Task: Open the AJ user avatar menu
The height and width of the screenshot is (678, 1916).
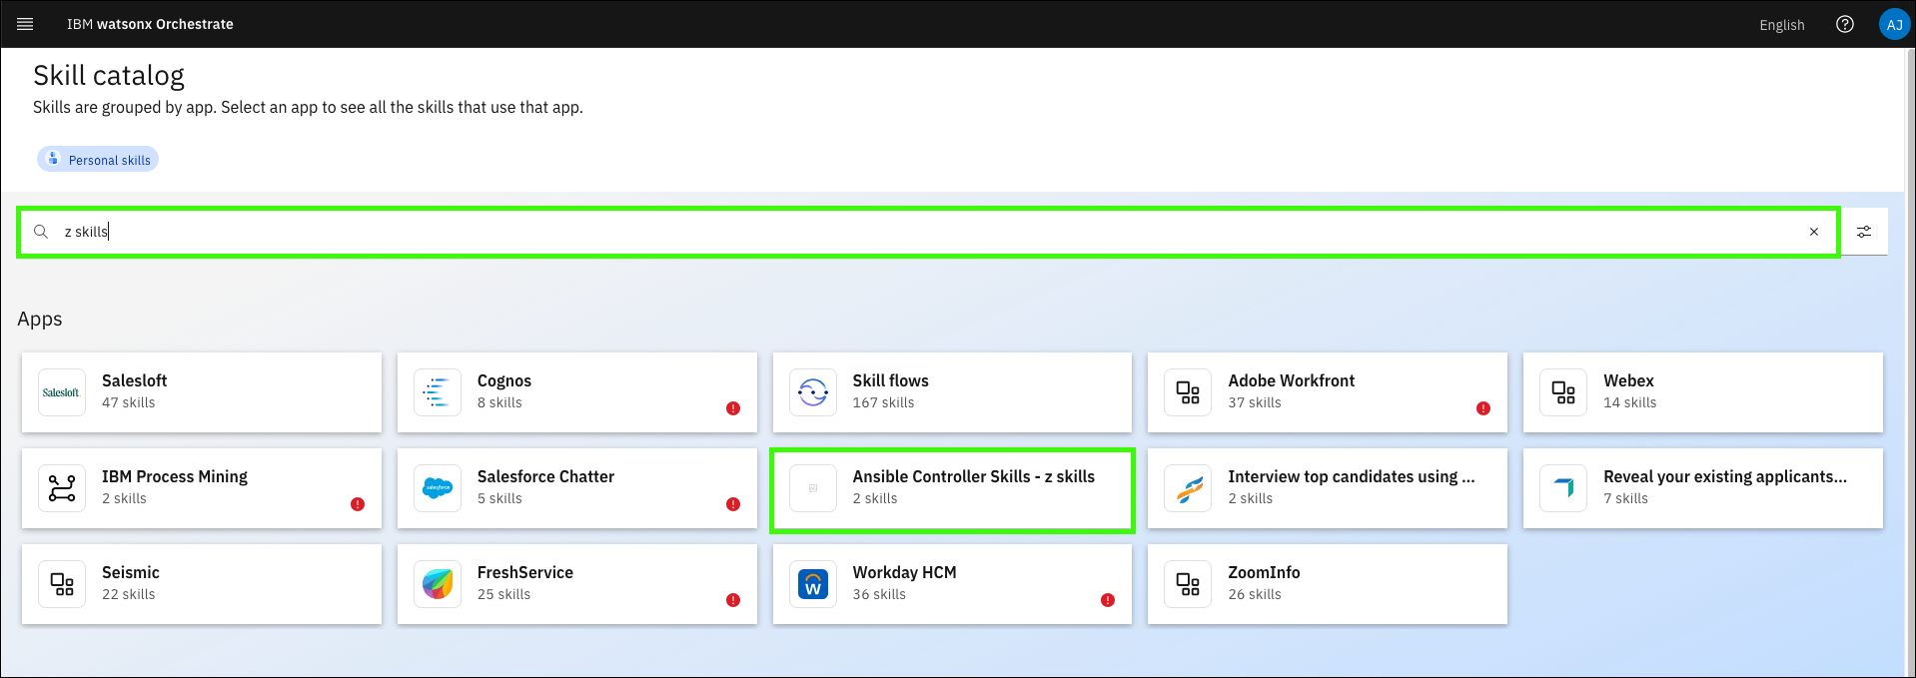Action: [1894, 24]
